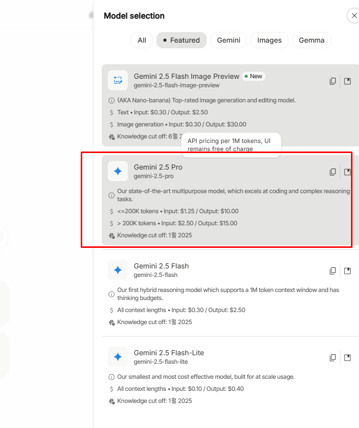Select the All filter chip
This screenshot has height=428, width=359.
click(x=141, y=40)
